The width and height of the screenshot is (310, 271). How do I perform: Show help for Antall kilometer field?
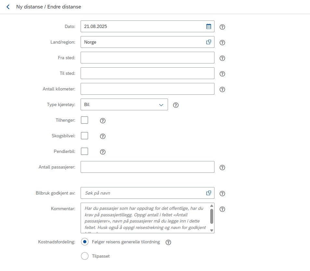click(222, 89)
